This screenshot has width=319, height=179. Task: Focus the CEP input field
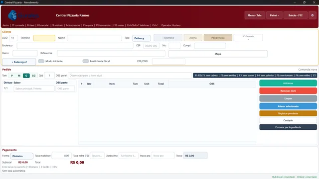click(151, 46)
